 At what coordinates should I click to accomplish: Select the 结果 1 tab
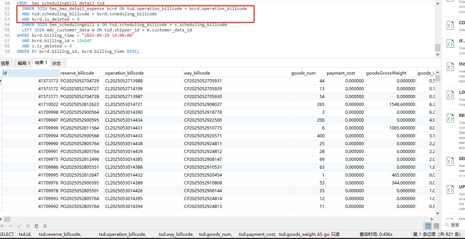41,63
